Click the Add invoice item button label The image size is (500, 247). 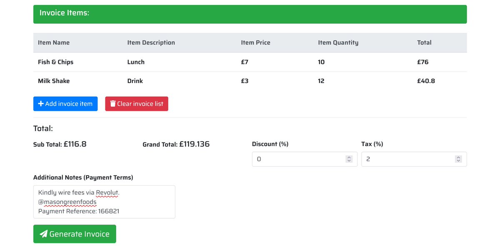click(69, 104)
